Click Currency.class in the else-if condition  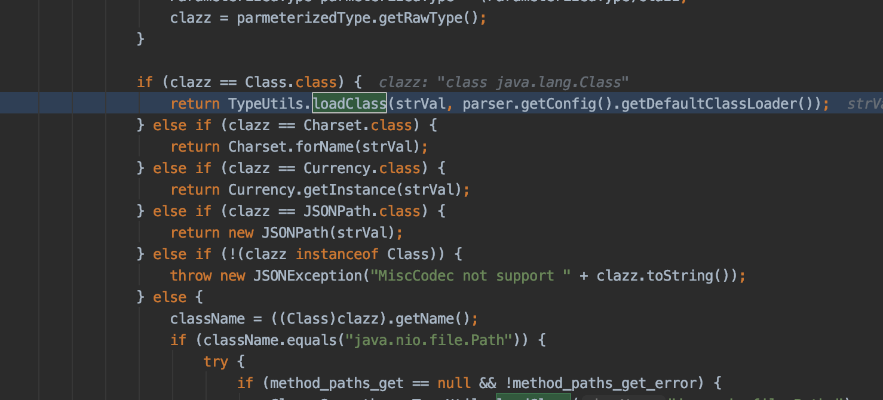point(362,168)
